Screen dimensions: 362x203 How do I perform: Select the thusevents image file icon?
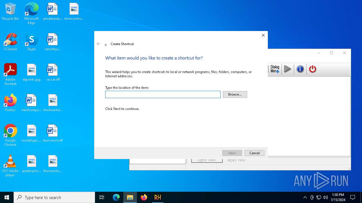[53, 164]
